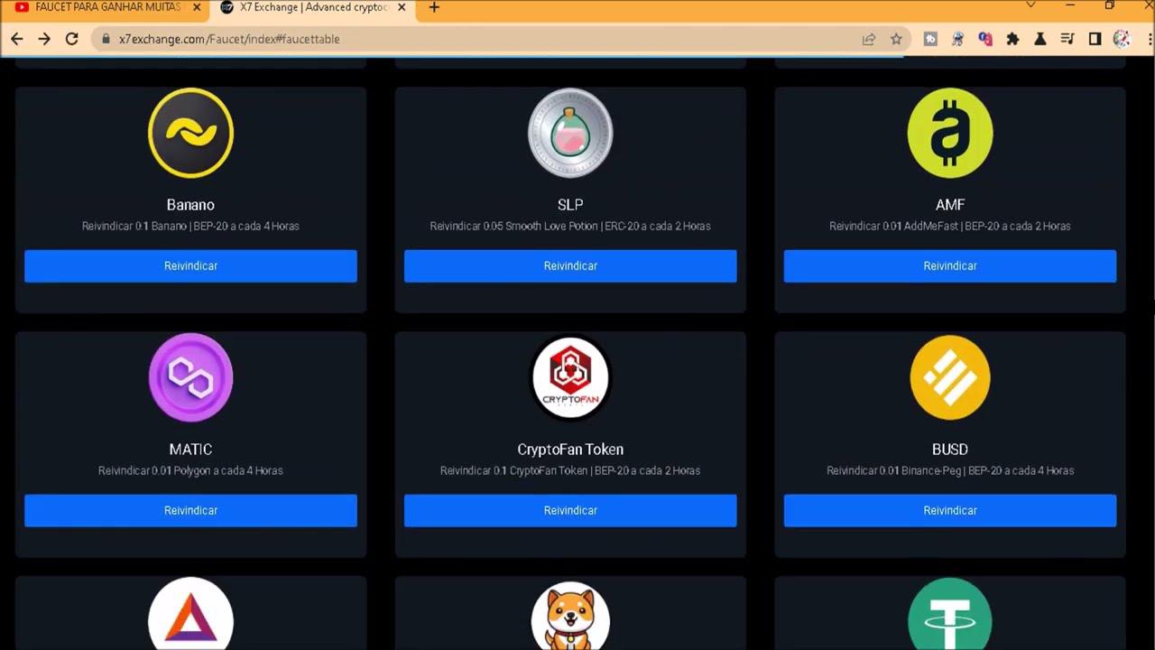Toggle the browser side panel
Viewport: 1155px width, 650px height.
tap(1095, 39)
